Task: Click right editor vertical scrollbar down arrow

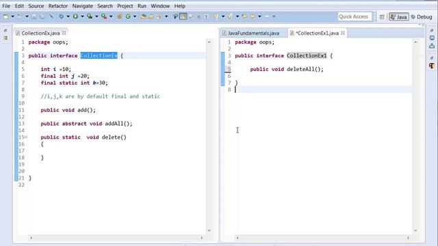Action: (x=415, y=231)
